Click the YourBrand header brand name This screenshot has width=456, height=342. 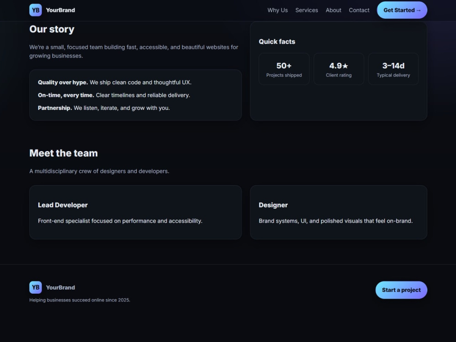tap(61, 10)
